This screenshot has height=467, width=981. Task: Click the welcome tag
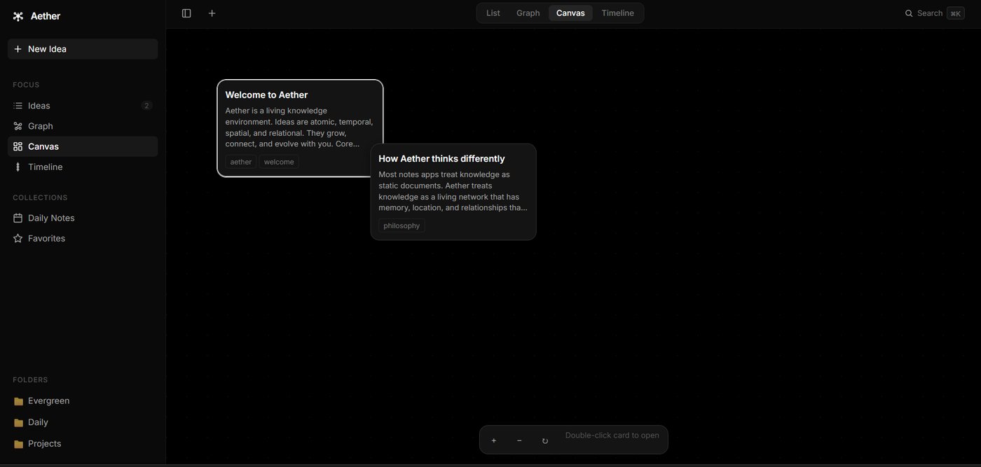(x=279, y=162)
